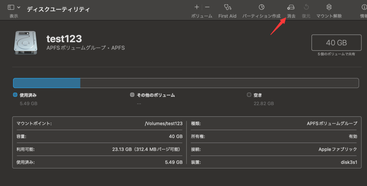This screenshot has width=367, height=186.
Task: Click the 5.49 GB value in the 使用済み table row
Action: coord(174,162)
